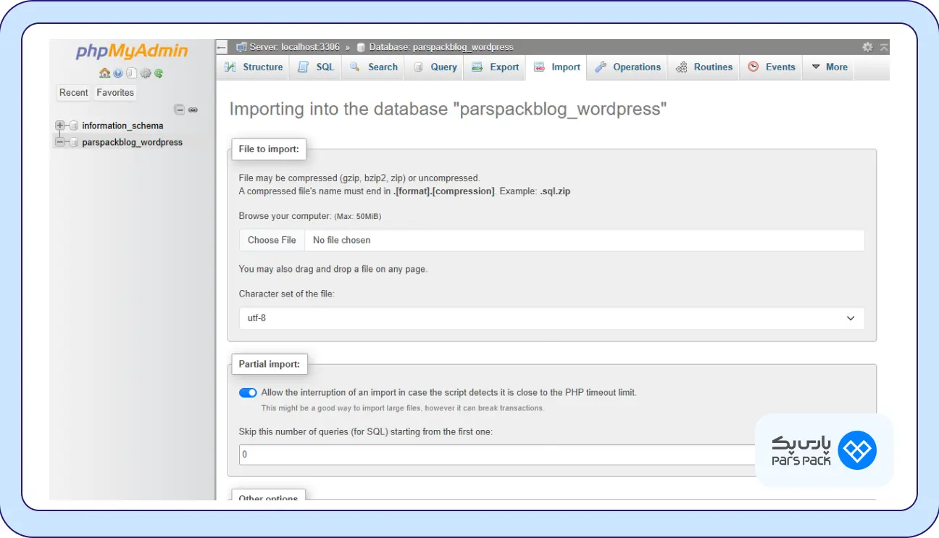
Task: Click the collapse-top arrow icon near gear
Action: click(884, 47)
